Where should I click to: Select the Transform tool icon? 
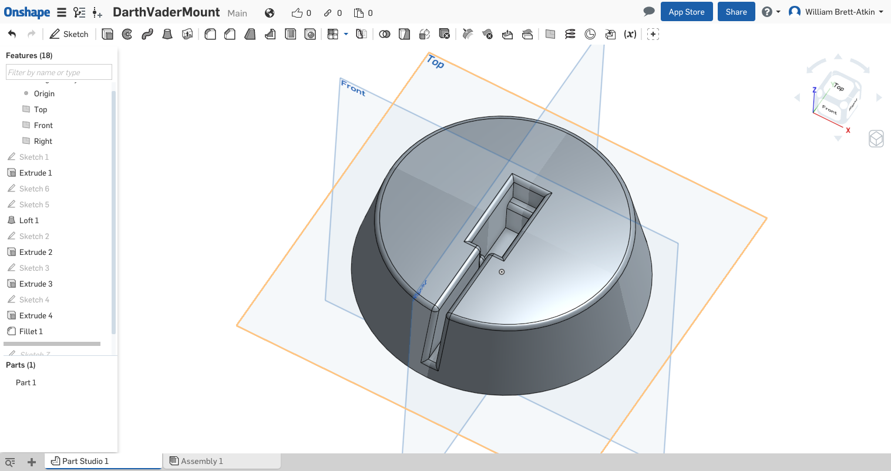pos(425,34)
